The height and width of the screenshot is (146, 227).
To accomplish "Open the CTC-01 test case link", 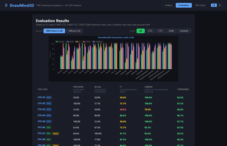I will point(41,97).
